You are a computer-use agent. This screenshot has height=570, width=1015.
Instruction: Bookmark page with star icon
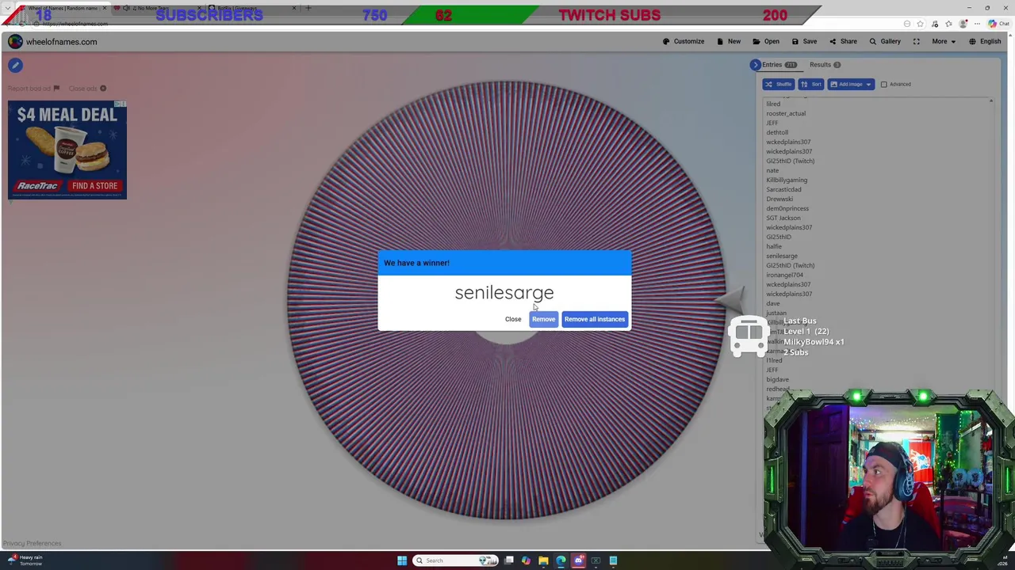(921, 24)
